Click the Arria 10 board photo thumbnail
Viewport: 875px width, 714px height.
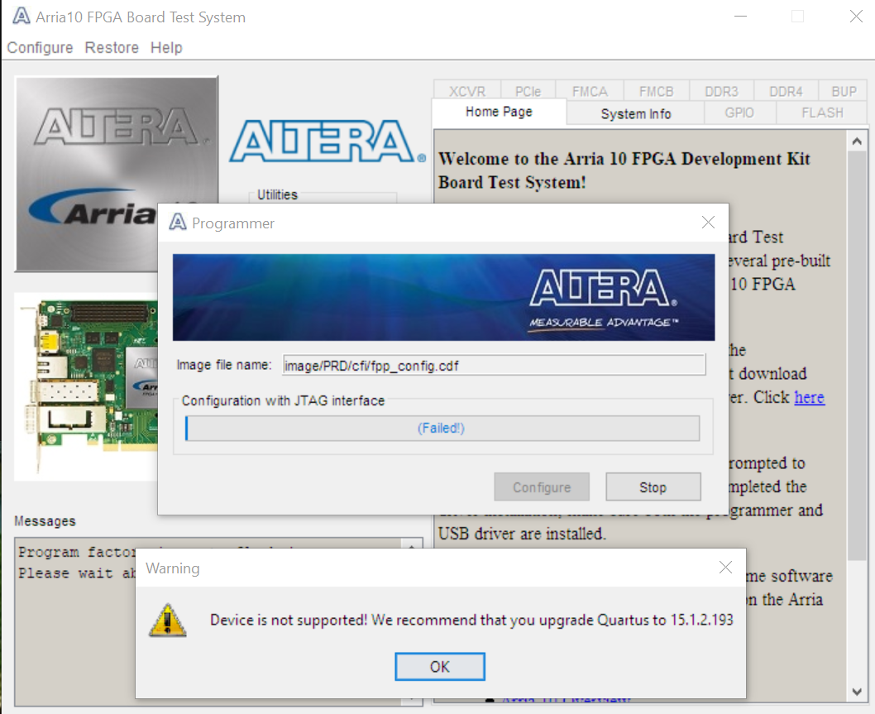pyautogui.click(x=87, y=386)
